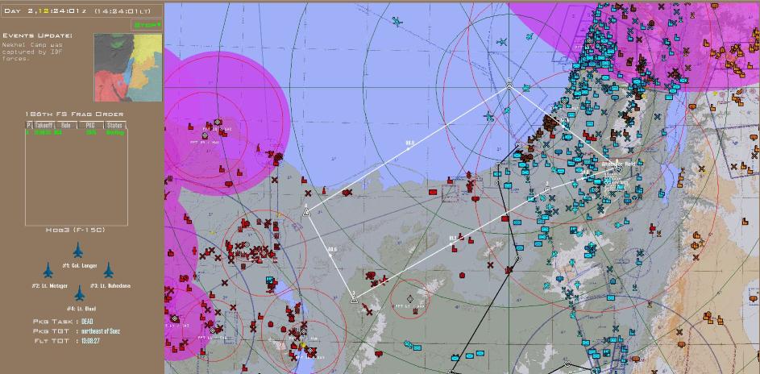Select Lt. Metzger's F-15 aircraft icon
Screen dimensions: 760x374
[x=48, y=271]
